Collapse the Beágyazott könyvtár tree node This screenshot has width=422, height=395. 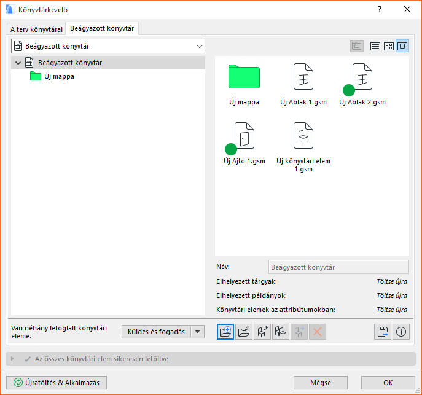(x=18, y=63)
